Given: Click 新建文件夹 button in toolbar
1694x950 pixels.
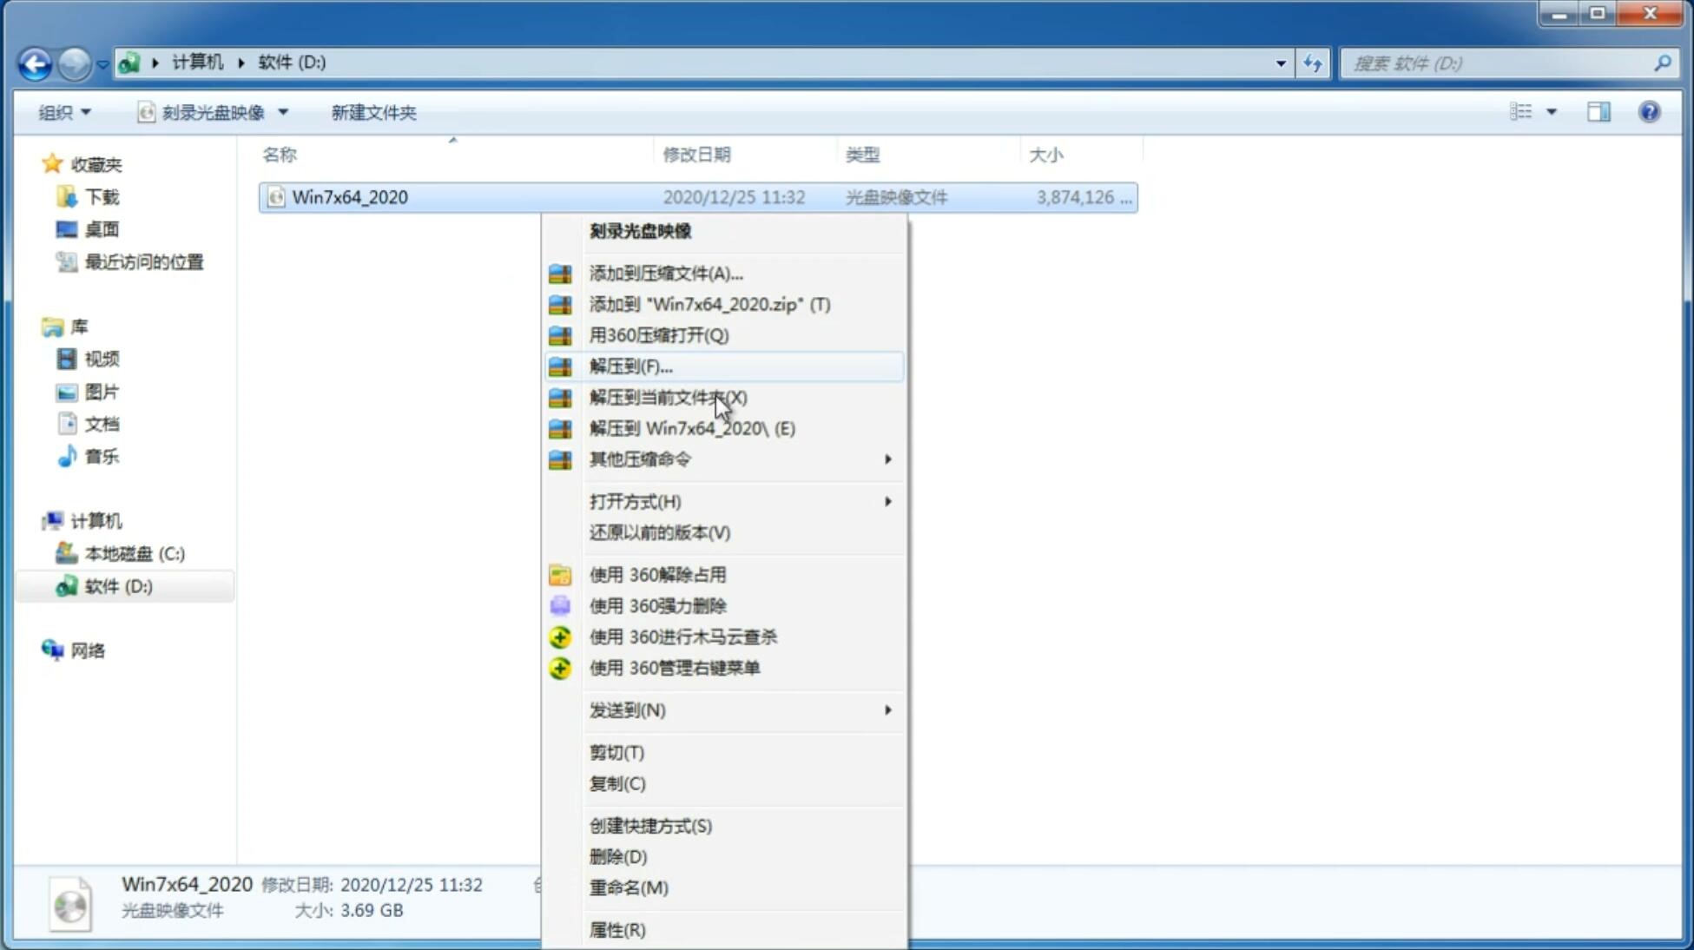Looking at the screenshot, I should coord(372,110).
